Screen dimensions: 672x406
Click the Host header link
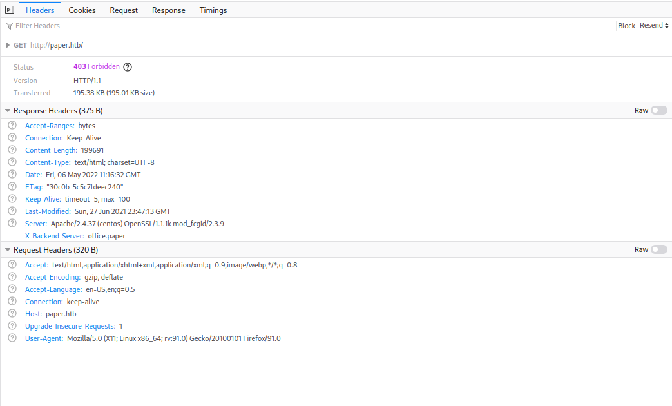(32, 313)
